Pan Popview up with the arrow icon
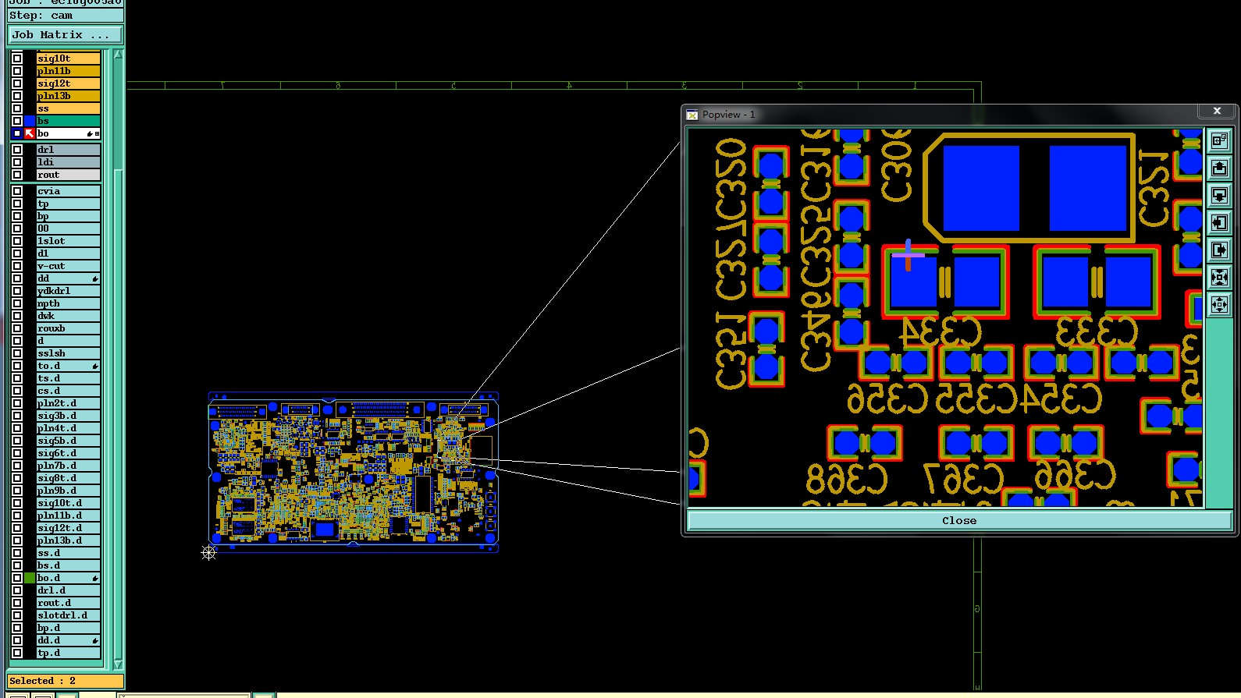The height and width of the screenshot is (698, 1241). pos(1219,168)
